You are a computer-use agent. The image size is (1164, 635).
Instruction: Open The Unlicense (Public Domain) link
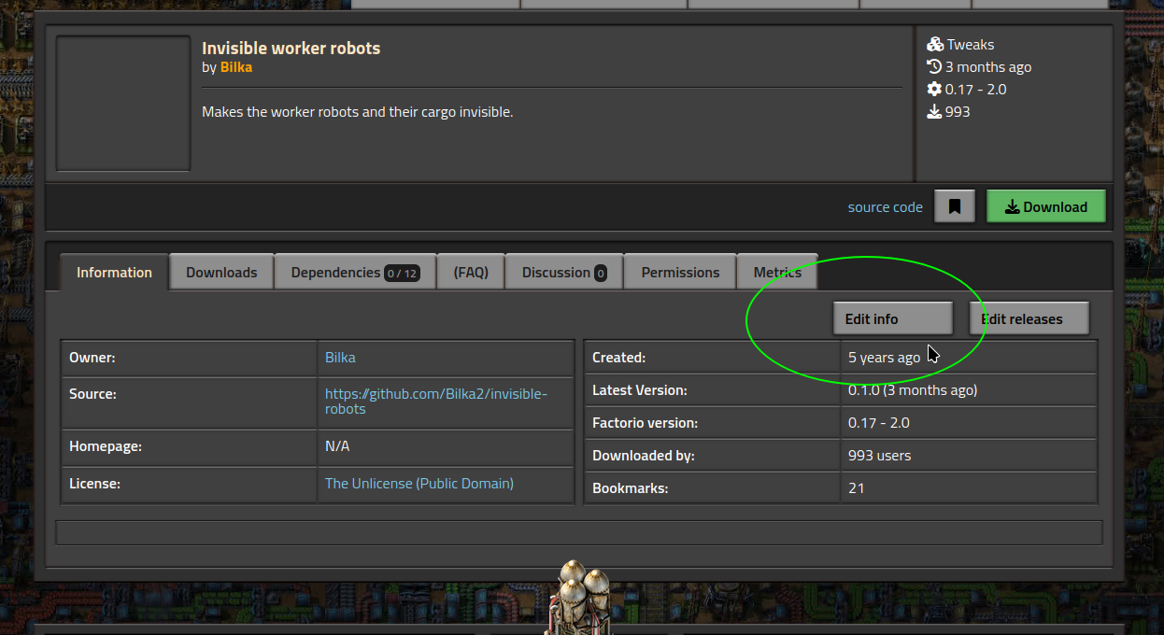click(x=419, y=484)
